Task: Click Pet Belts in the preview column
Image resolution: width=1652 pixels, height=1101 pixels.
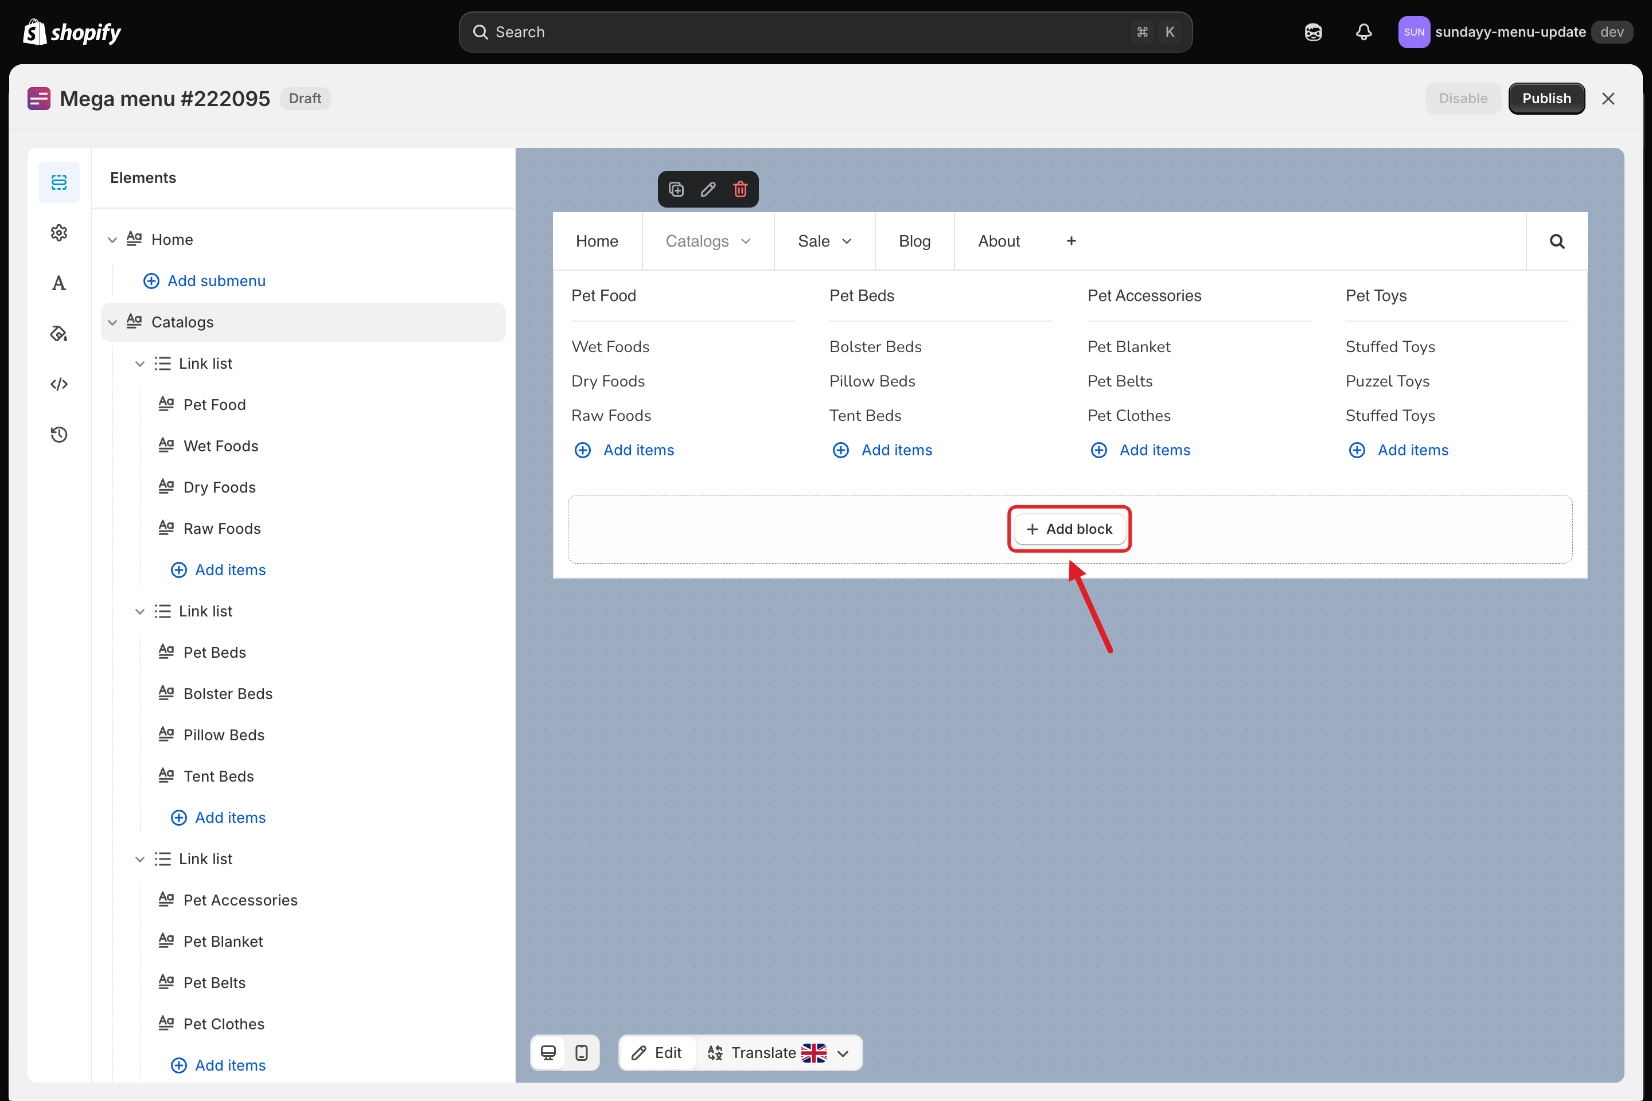Action: pyautogui.click(x=1120, y=381)
